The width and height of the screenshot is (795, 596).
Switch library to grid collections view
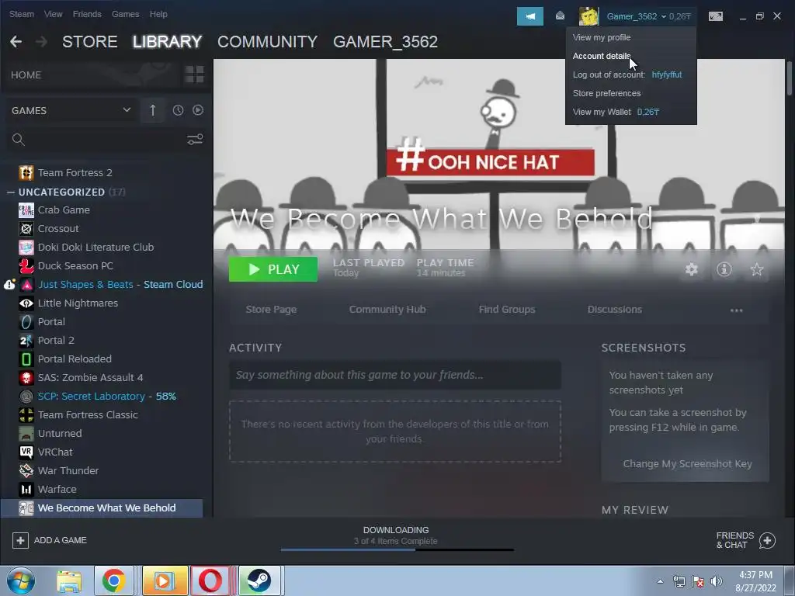194,74
